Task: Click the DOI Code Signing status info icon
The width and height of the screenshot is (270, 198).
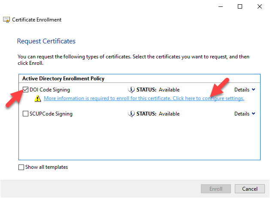Action: 132,90
